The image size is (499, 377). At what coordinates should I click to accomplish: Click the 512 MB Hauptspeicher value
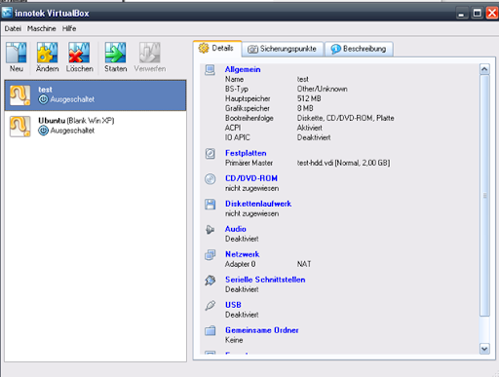coord(309,98)
